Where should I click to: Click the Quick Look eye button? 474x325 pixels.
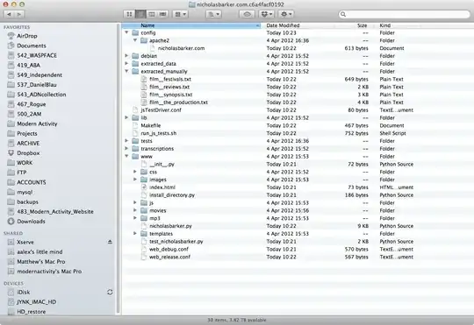click(247, 14)
